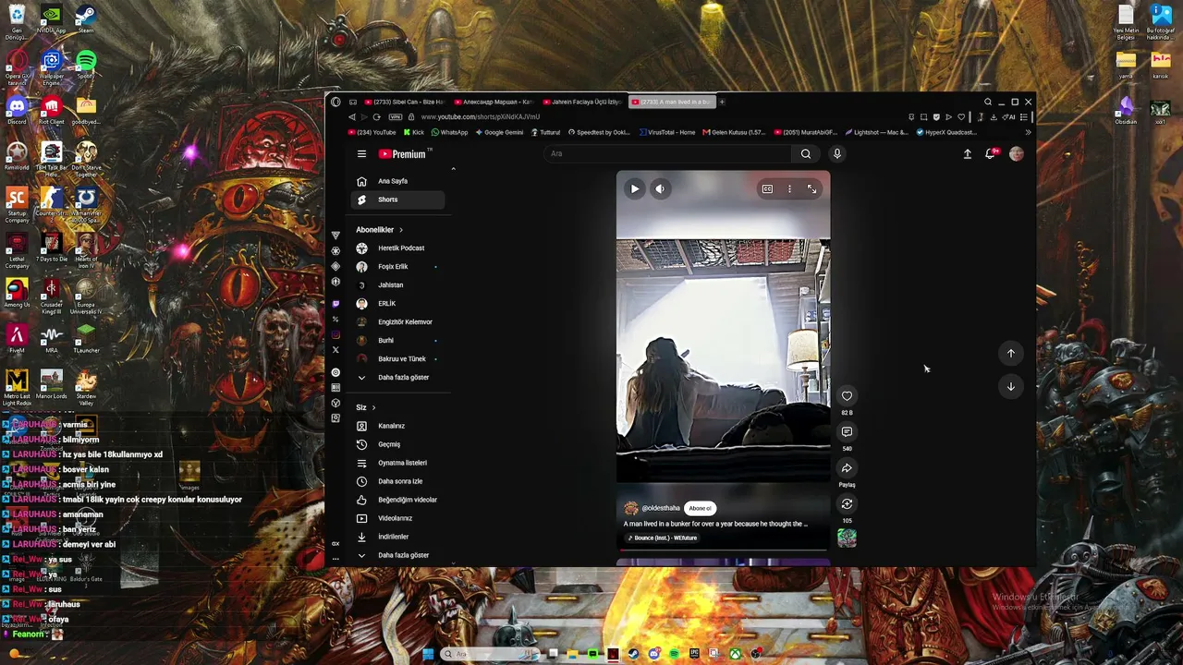Open Ana Sayfa in YouTube sidebar

click(x=399, y=181)
